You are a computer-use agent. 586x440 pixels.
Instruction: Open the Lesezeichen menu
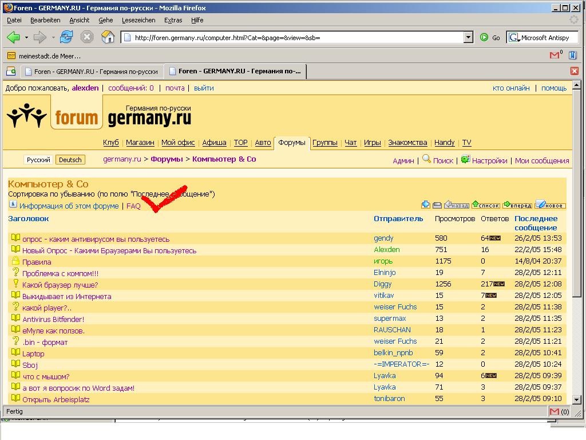point(138,20)
